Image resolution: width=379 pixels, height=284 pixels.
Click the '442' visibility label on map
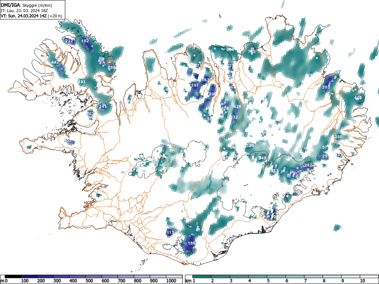coord(55,62)
